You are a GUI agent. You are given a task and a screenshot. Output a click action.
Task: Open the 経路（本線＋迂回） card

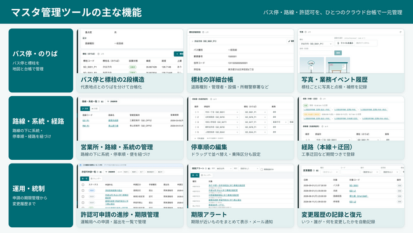pos(351,128)
